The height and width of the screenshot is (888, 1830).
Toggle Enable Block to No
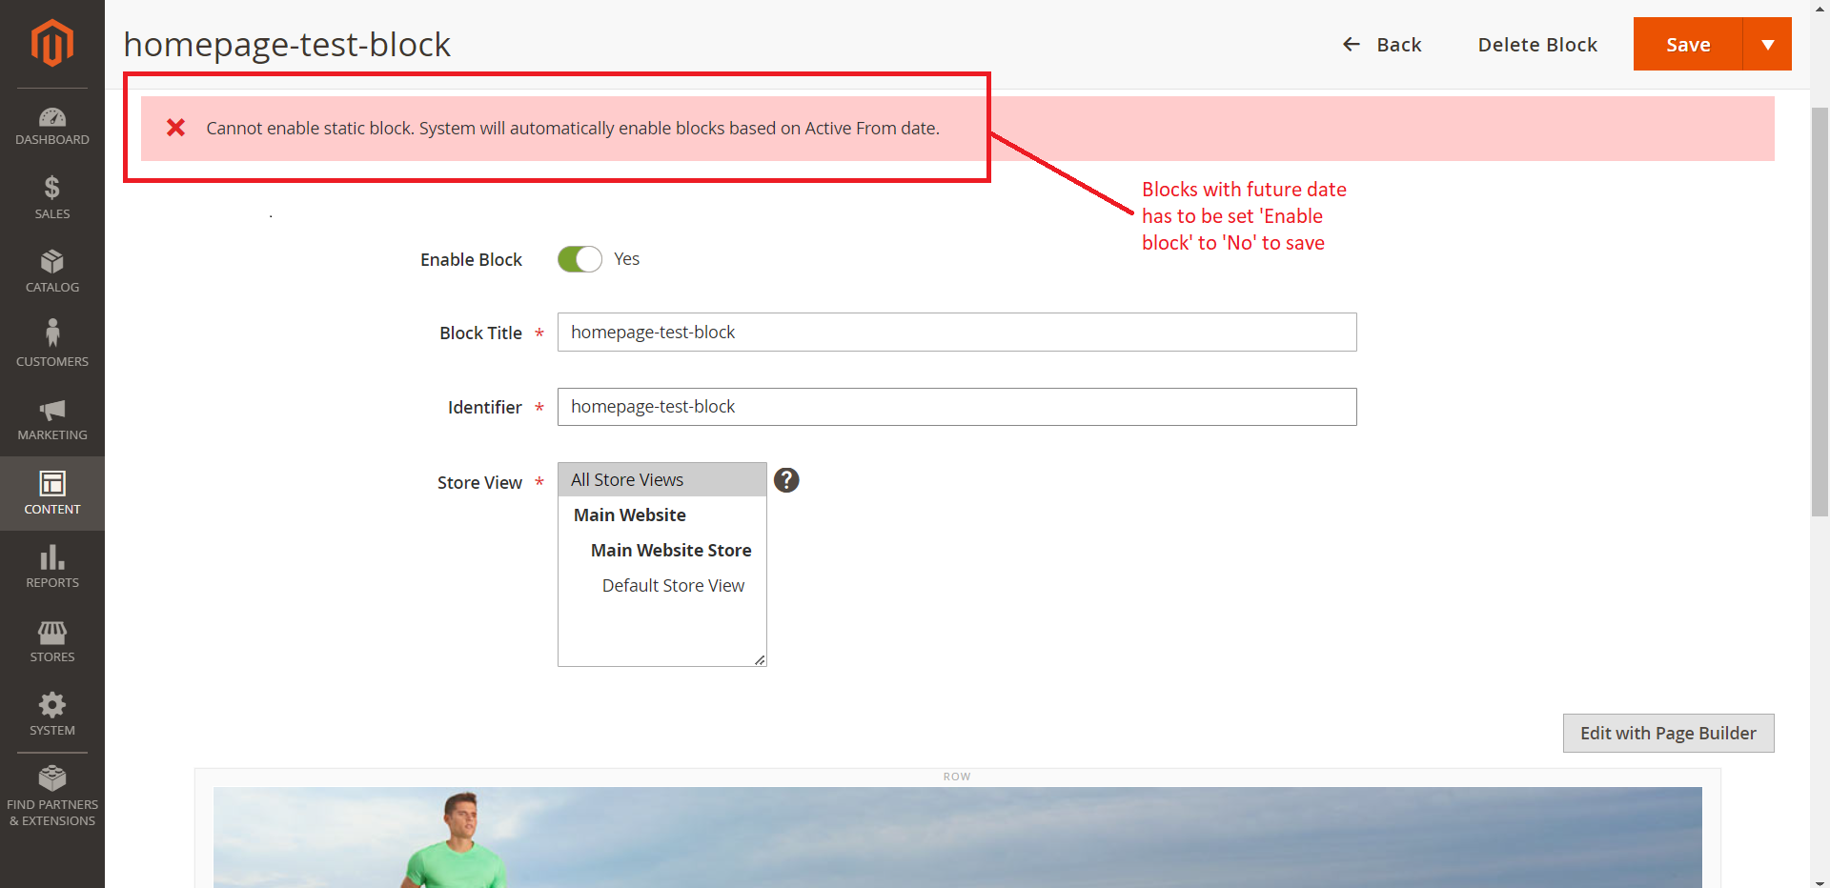[x=579, y=258]
